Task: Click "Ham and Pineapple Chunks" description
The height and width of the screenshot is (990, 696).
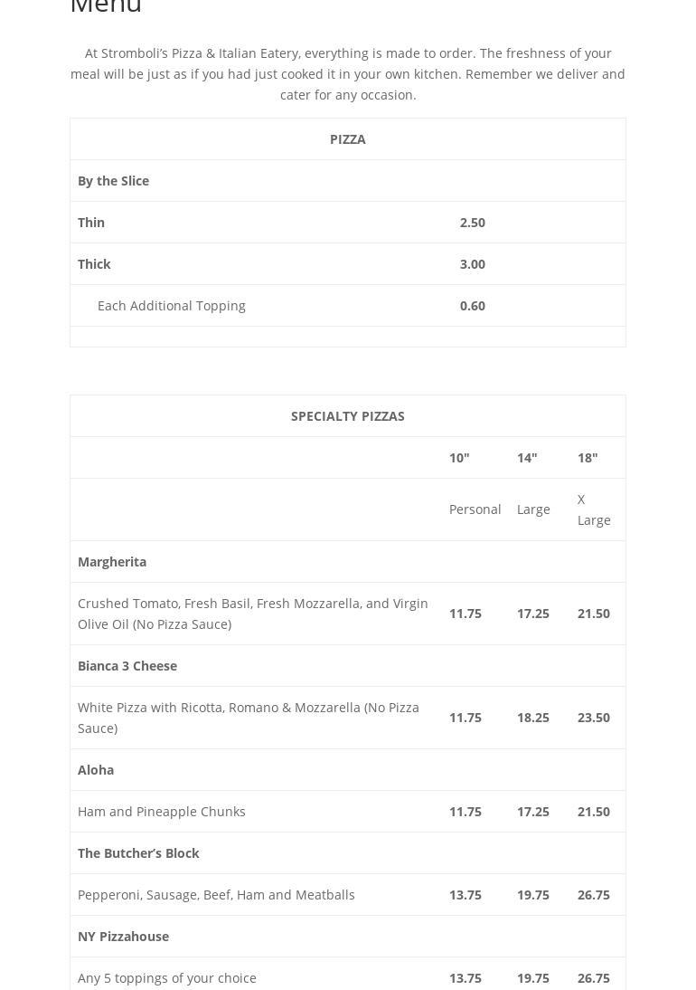Action: coord(162,812)
